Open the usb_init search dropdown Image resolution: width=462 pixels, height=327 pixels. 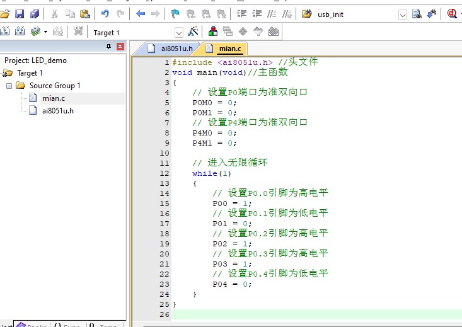(x=403, y=14)
